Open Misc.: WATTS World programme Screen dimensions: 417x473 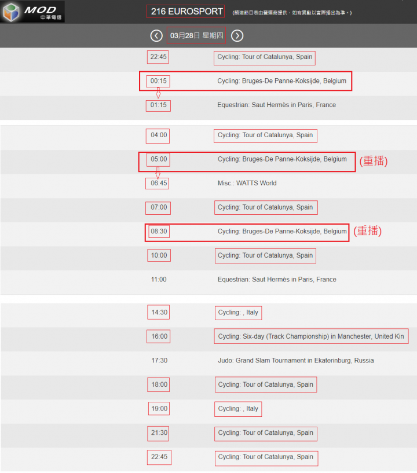[247, 183]
